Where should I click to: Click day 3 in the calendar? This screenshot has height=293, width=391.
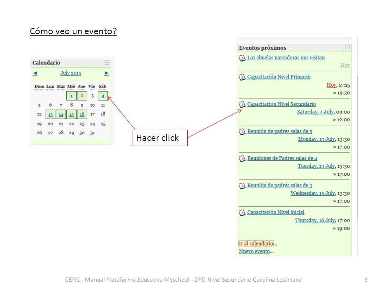coord(92,96)
